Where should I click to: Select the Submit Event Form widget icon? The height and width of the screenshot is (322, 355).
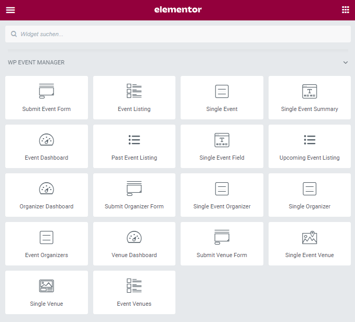click(47, 91)
